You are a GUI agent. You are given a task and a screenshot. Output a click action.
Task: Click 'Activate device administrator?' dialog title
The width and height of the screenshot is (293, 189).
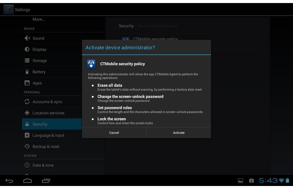pos(120,47)
